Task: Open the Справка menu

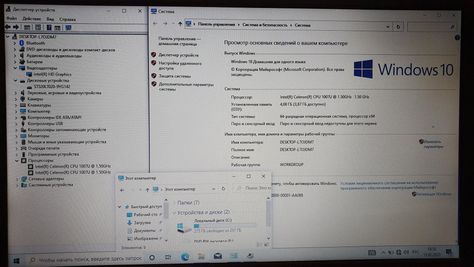Action: click(67, 19)
